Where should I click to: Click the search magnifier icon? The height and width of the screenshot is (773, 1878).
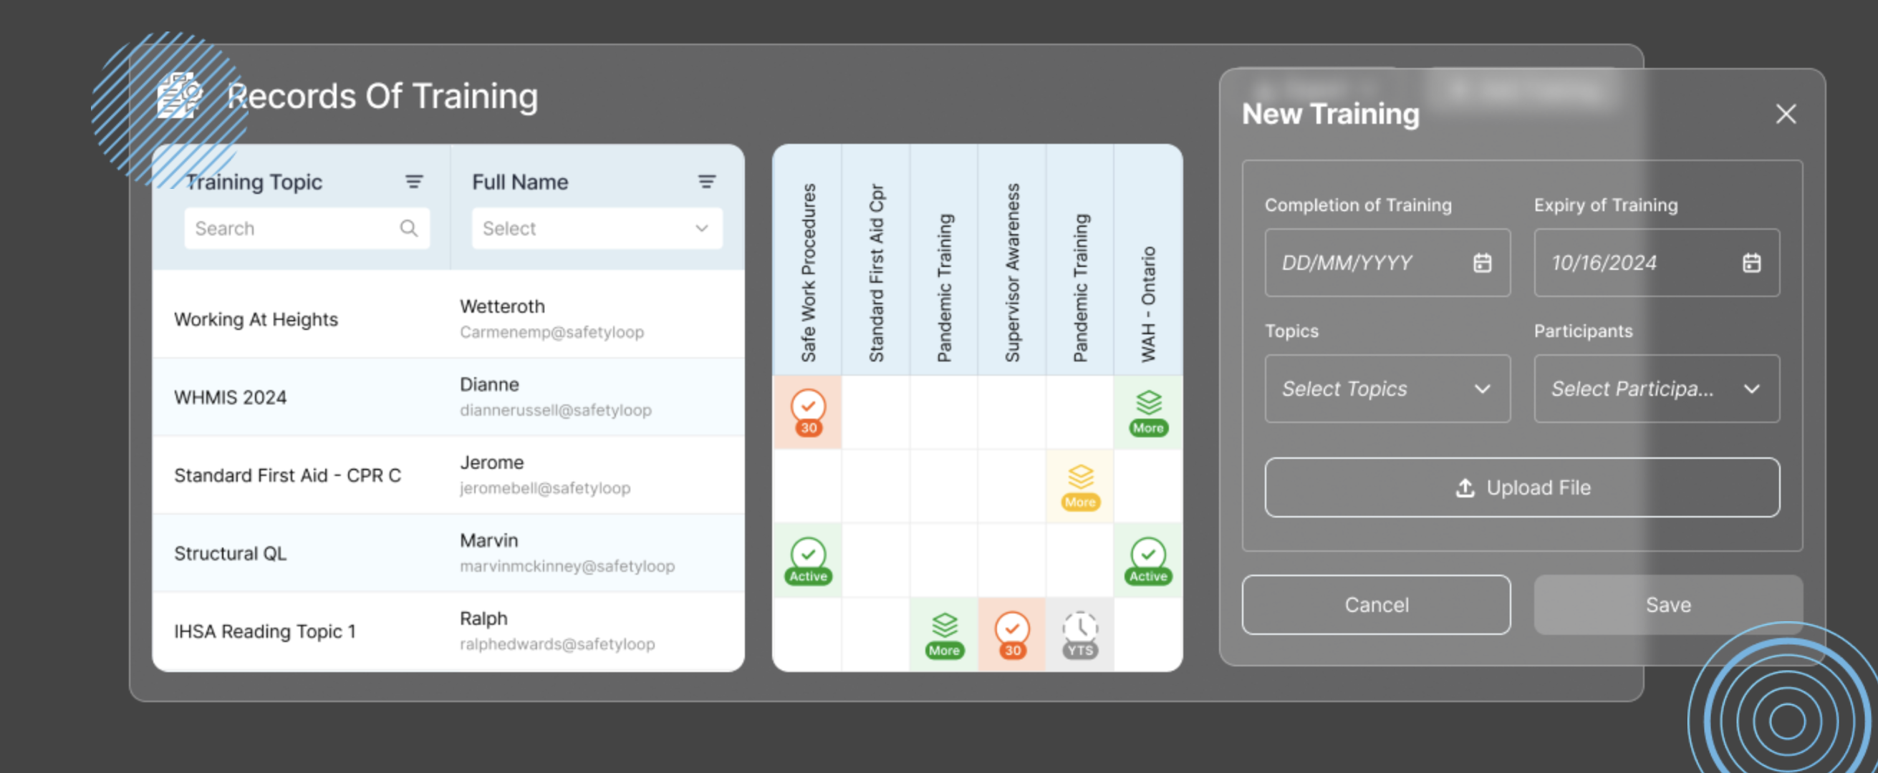pos(409,229)
